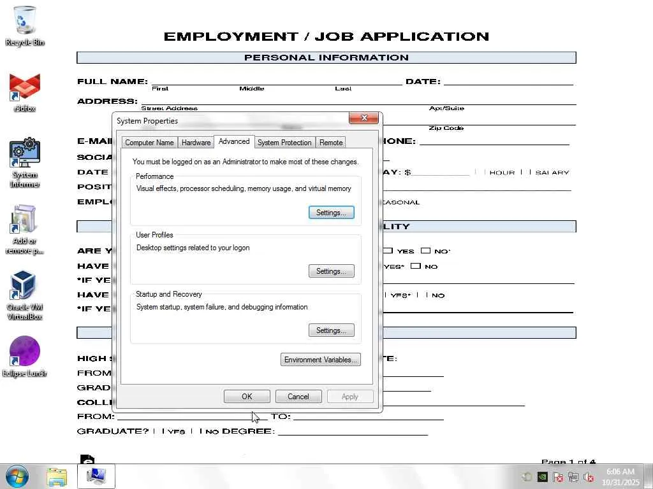Click the User Profiles group label
This screenshot has width=653, height=489.
tap(154, 235)
